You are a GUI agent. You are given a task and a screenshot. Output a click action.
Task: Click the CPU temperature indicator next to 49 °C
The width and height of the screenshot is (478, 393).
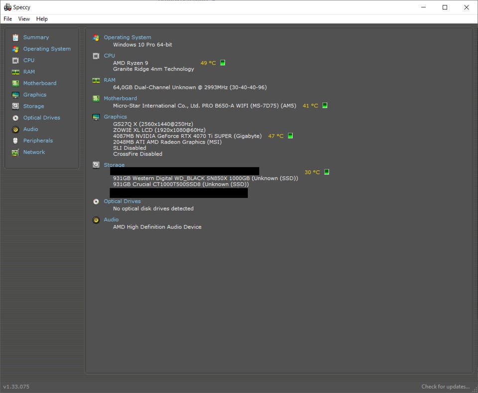223,63
